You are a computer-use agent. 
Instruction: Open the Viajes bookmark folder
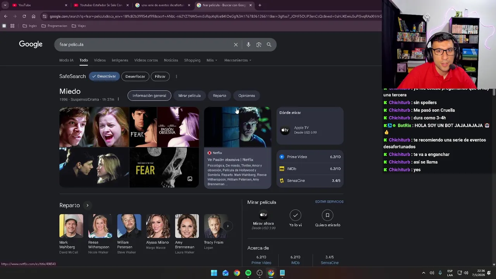79,26
